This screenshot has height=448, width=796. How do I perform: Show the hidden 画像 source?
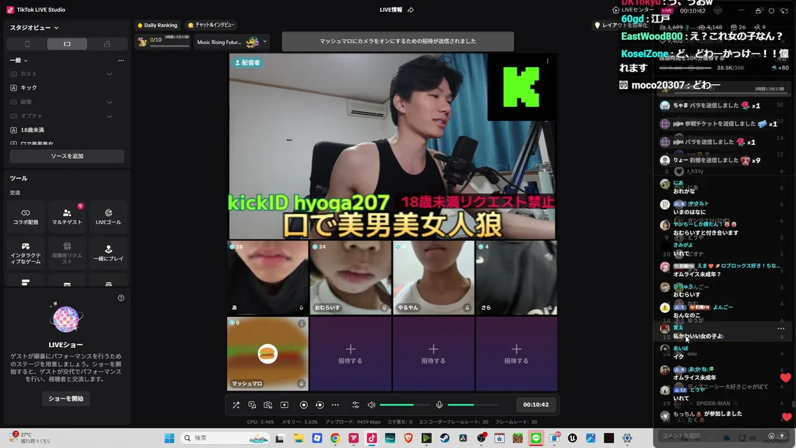[x=109, y=102]
